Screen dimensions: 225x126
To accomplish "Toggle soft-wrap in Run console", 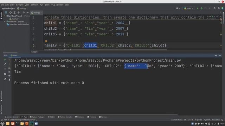I will coord(9,68).
